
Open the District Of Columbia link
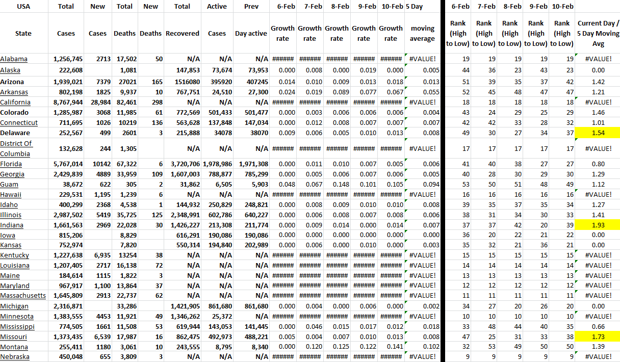coord(16,148)
